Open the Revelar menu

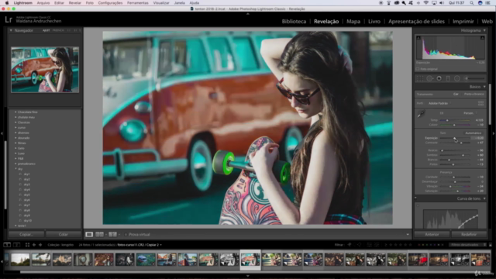click(x=75, y=3)
